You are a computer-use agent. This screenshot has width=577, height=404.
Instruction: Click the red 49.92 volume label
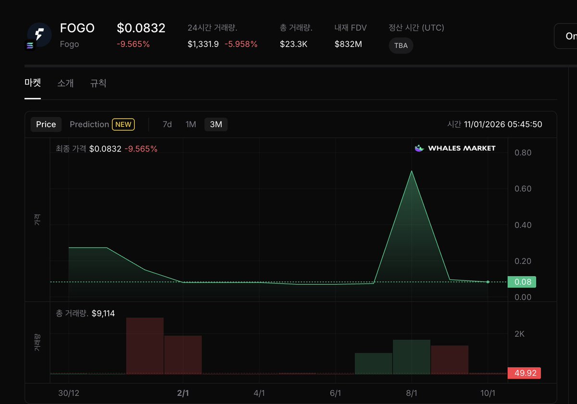click(524, 373)
